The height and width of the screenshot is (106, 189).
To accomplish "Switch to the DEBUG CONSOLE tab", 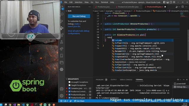I will (126, 79).
